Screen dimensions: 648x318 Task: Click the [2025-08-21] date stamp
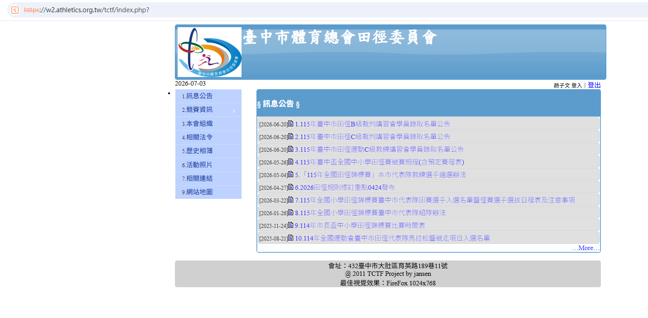click(x=273, y=239)
